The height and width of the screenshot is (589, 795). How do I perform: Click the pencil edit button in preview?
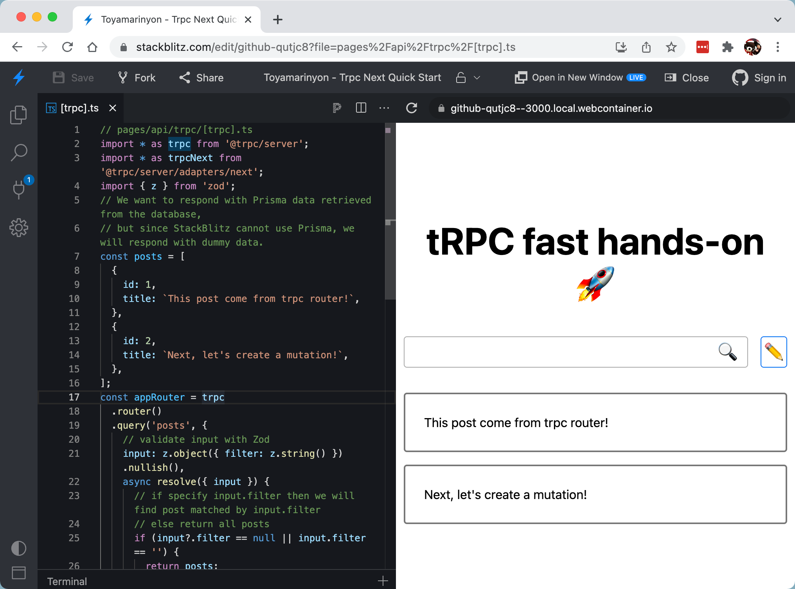click(x=773, y=352)
